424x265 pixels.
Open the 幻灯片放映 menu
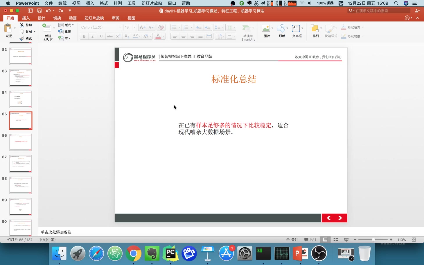(152, 3)
